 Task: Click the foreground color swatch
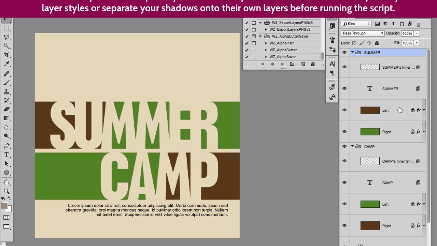tap(4, 205)
